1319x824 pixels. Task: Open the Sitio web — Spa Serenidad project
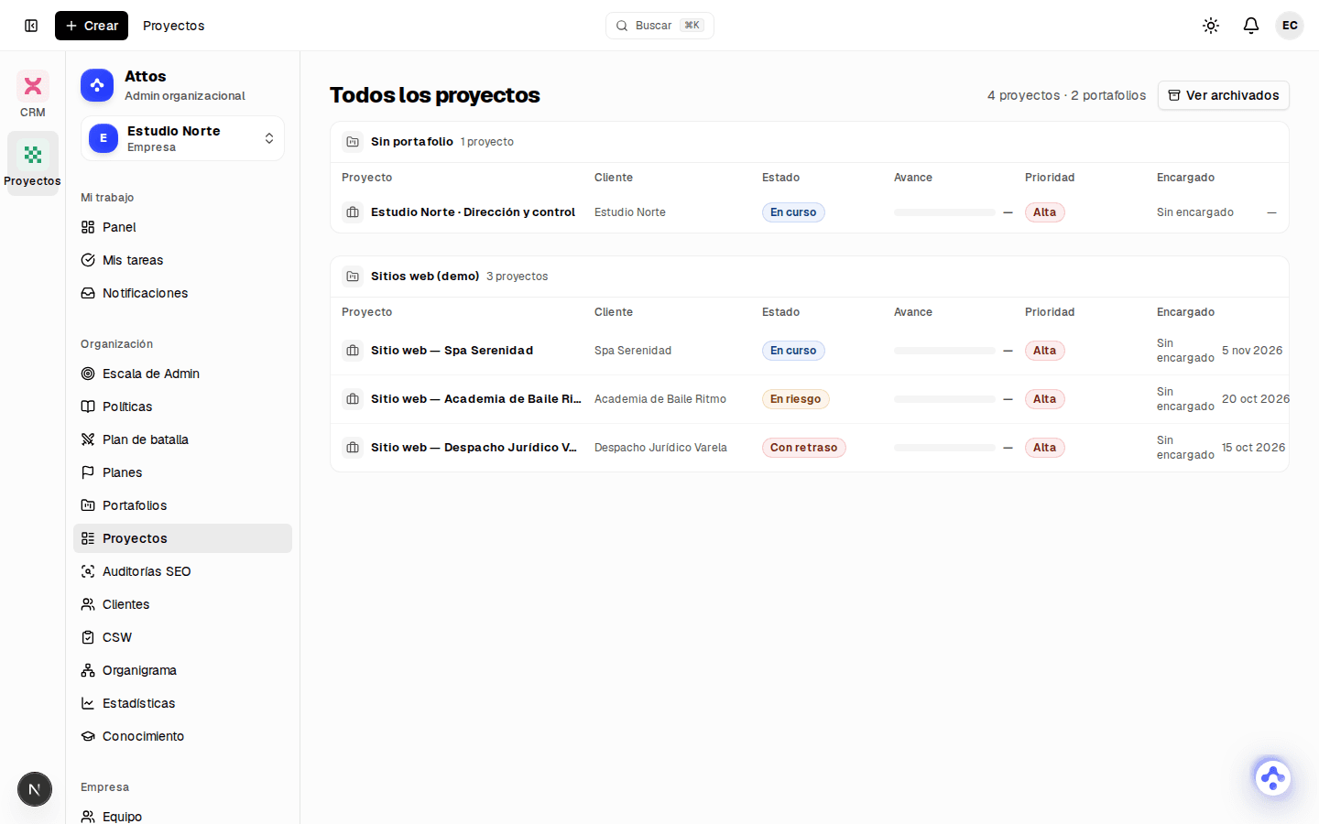[x=452, y=351]
